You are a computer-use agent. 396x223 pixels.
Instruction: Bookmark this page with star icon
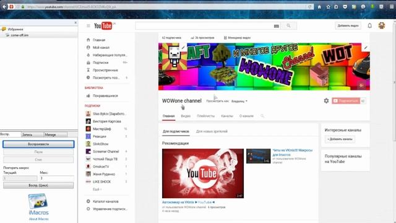[x=328, y=7]
